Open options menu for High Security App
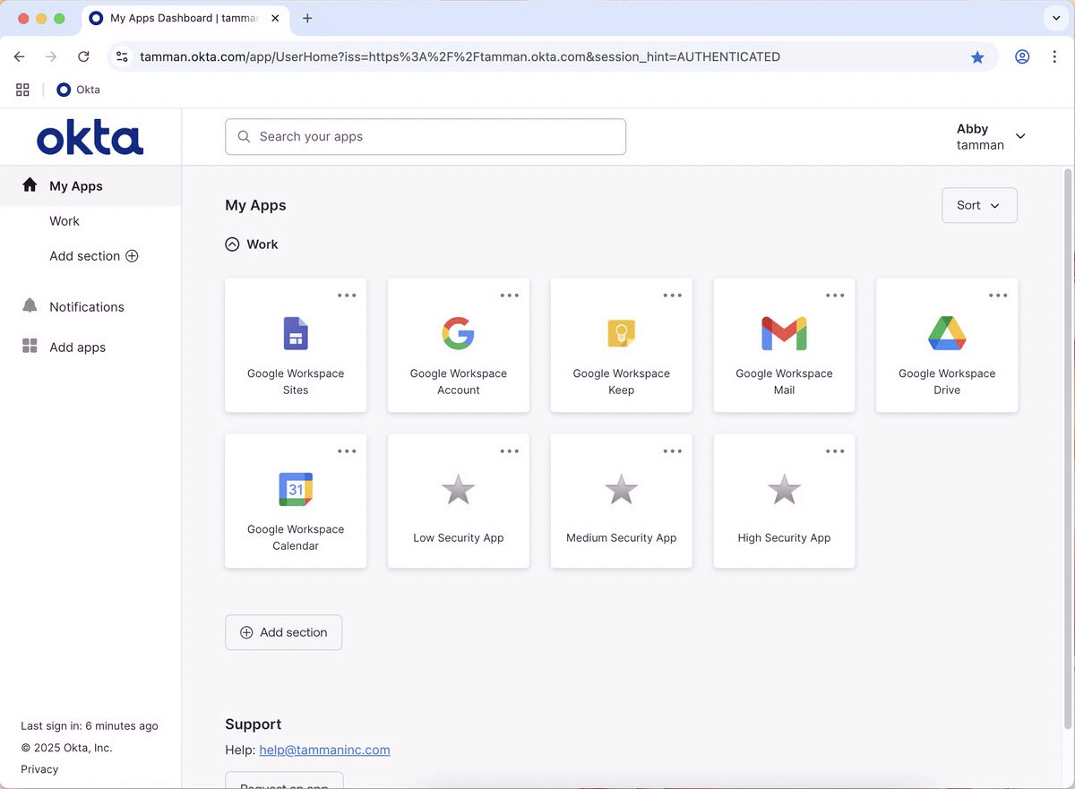 (x=835, y=451)
